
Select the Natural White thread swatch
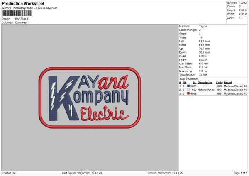tap(188, 90)
